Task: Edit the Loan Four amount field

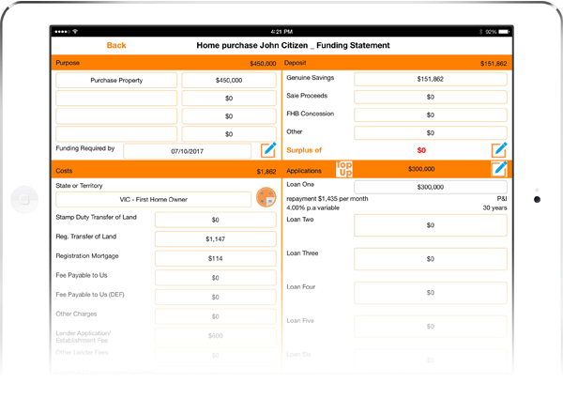Action: 430,293
